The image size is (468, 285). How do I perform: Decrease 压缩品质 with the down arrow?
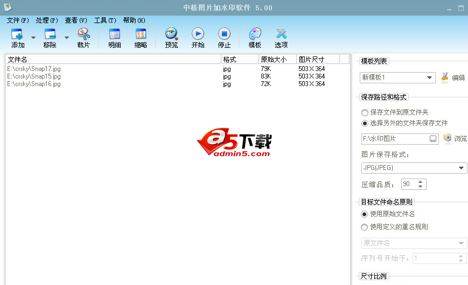pos(420,187)
